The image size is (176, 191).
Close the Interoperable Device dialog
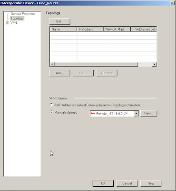[x=172, y=3]
